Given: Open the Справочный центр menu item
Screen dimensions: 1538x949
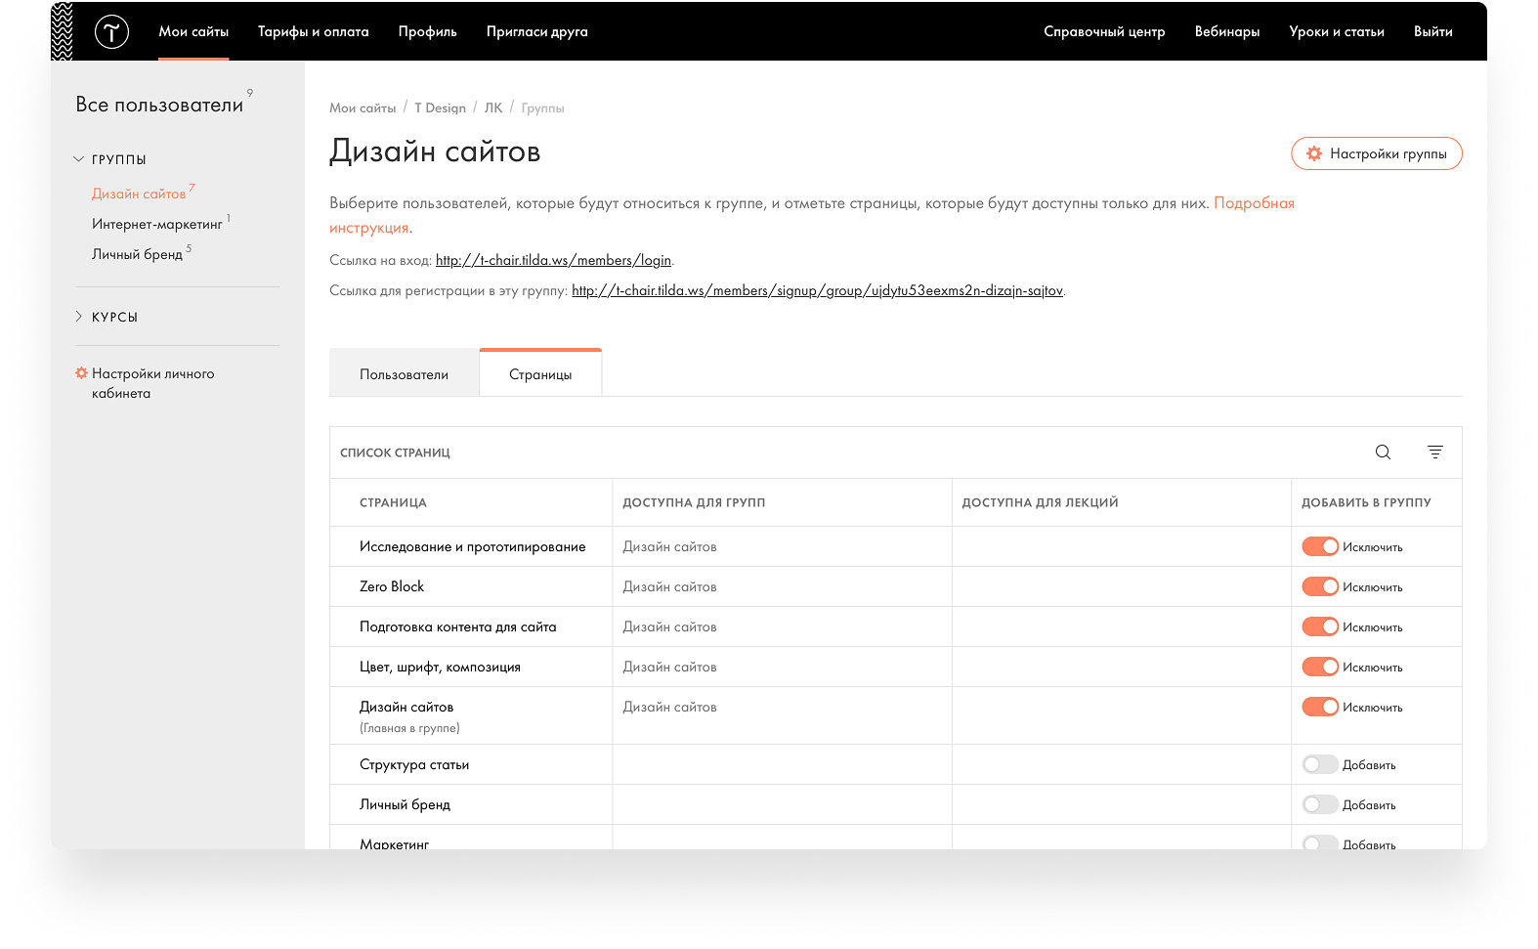Looking at the screenshot, I should pos(1104,31).
